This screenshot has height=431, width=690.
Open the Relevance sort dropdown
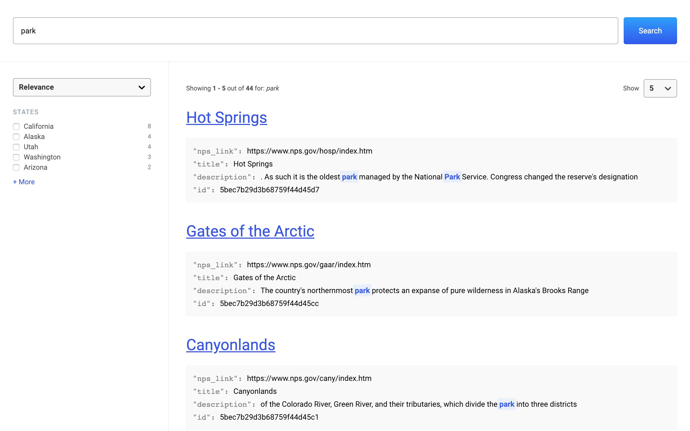(82, 87)
